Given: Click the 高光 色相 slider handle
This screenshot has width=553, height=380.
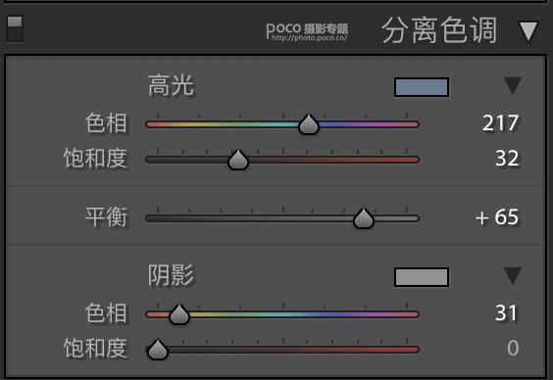Looking at the screenshot, I should pos(309,124).
